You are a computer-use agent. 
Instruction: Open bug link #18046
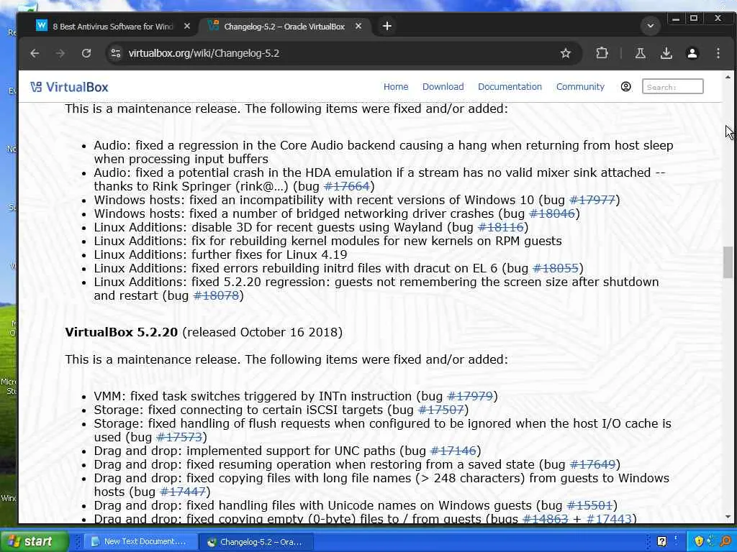click(x=552, y=213)
